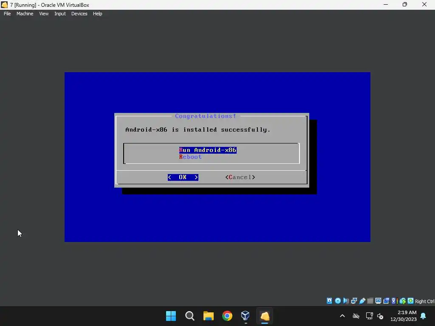Image resolution: width=435 pixels, height=326 pixels.
Task: Select the Reboot option
Action: tap(190, 157)
